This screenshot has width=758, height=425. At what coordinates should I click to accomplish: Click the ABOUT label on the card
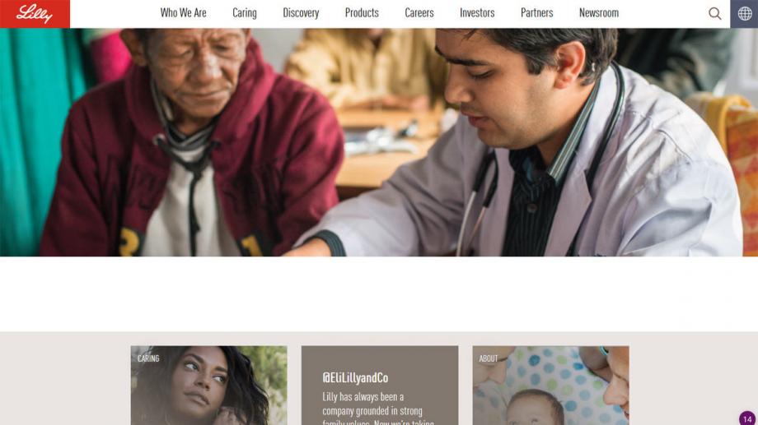pyautogui.click(x=489, y=358)
